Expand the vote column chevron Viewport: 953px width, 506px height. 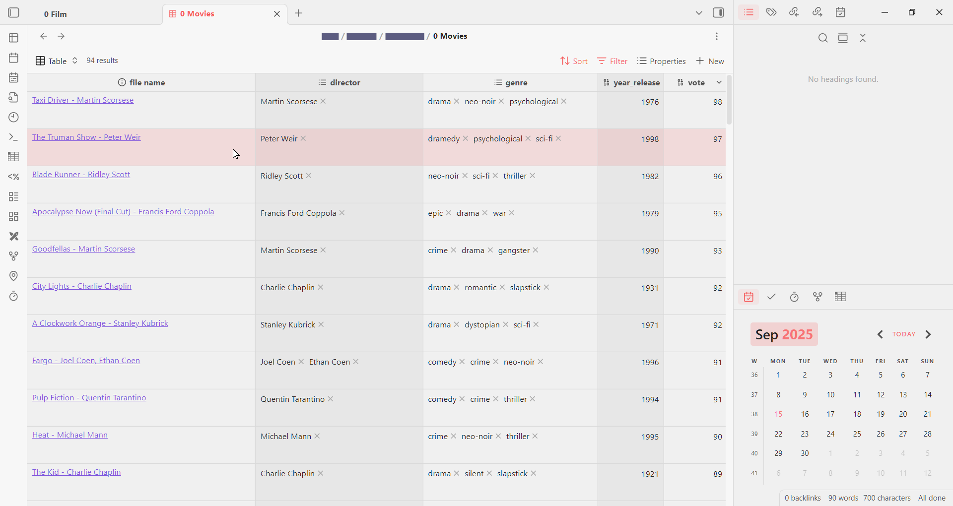pos(719,82)
